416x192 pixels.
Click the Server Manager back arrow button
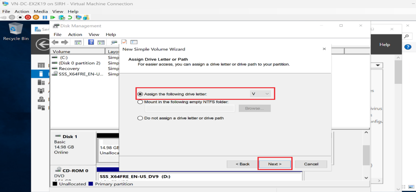pyautogui.click(x=41, y=44)
